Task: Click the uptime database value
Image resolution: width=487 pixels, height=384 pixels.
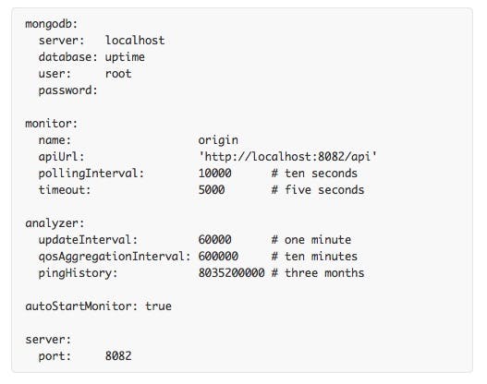Action: [x=125, y=57]
